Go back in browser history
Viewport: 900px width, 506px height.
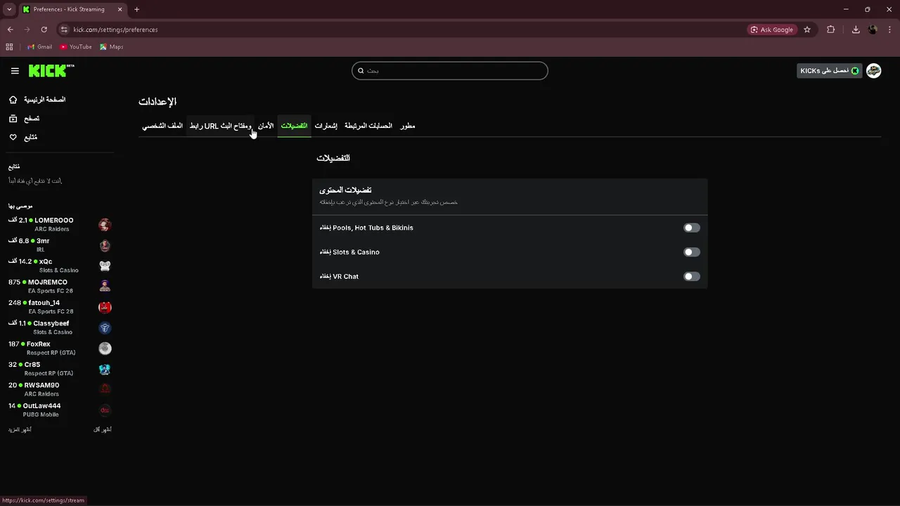pos(10,30)
